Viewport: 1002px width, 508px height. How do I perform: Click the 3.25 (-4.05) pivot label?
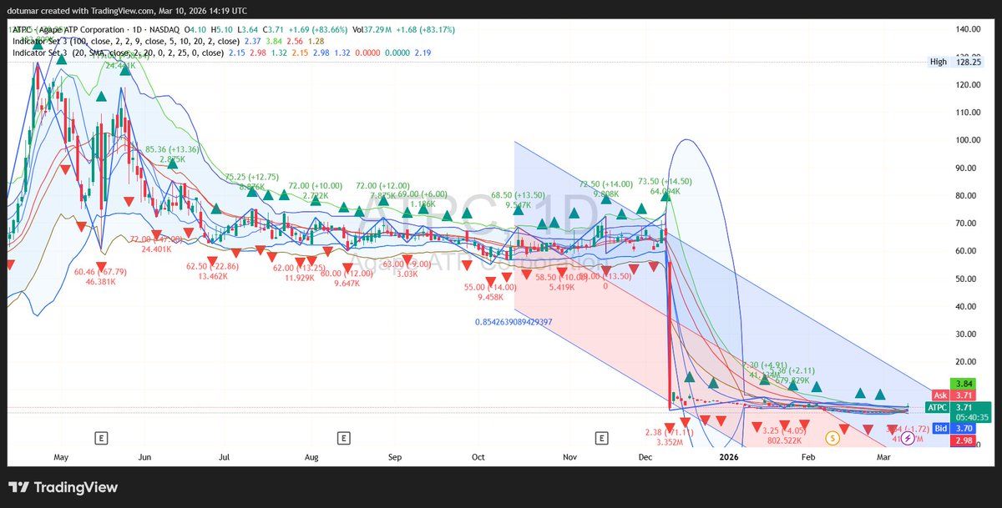(783, 431)
